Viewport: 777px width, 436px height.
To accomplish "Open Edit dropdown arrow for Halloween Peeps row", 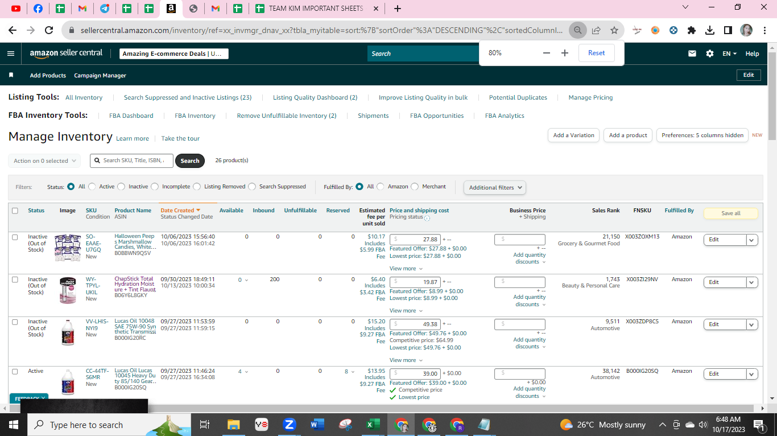I will (x=752, y=240).
